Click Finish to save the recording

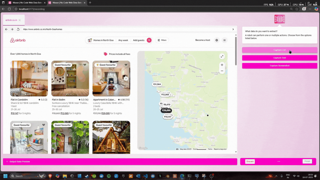pyautogui.click(x=307, y=161)
